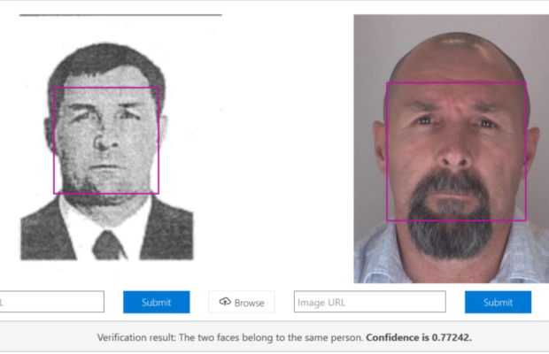Viewport: 549px width, 354px height.
Task: Click the bold Confidence is 0.77242 text
Action: [x=417, y=338]
